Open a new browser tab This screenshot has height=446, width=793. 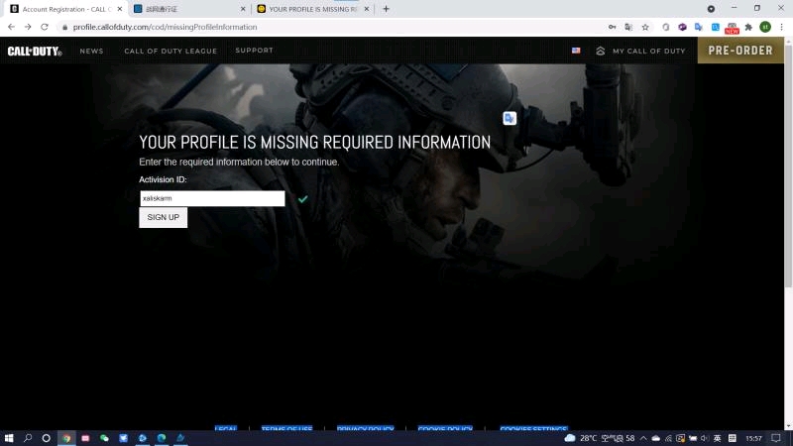386,9
